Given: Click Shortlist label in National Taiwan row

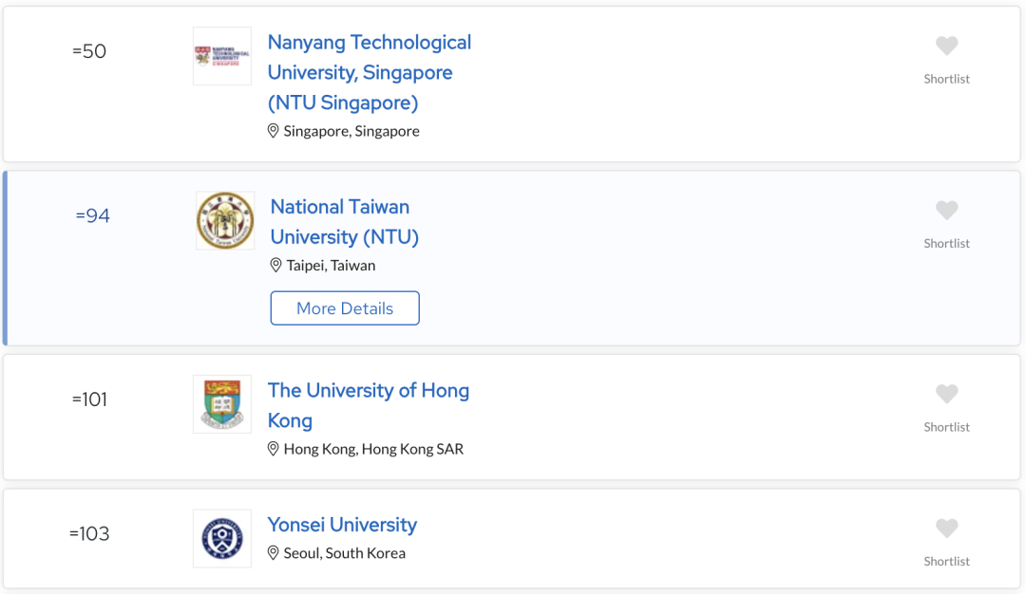Looking at the screenshot, I should coord(946,243).
